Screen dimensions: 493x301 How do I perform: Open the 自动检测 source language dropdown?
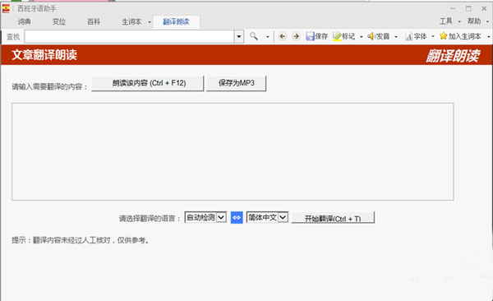tap(205, 217)
